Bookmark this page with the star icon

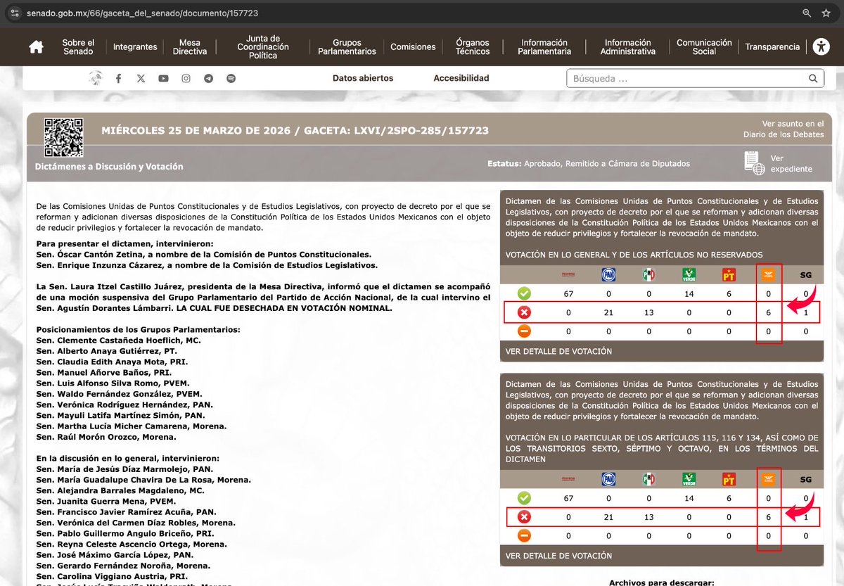pos(826,13)
